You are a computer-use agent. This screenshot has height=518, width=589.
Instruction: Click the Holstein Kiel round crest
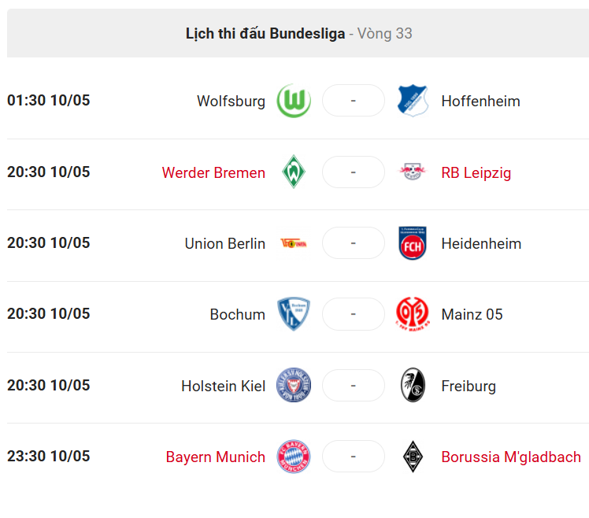pyautogui.click(x=294, y=385)
